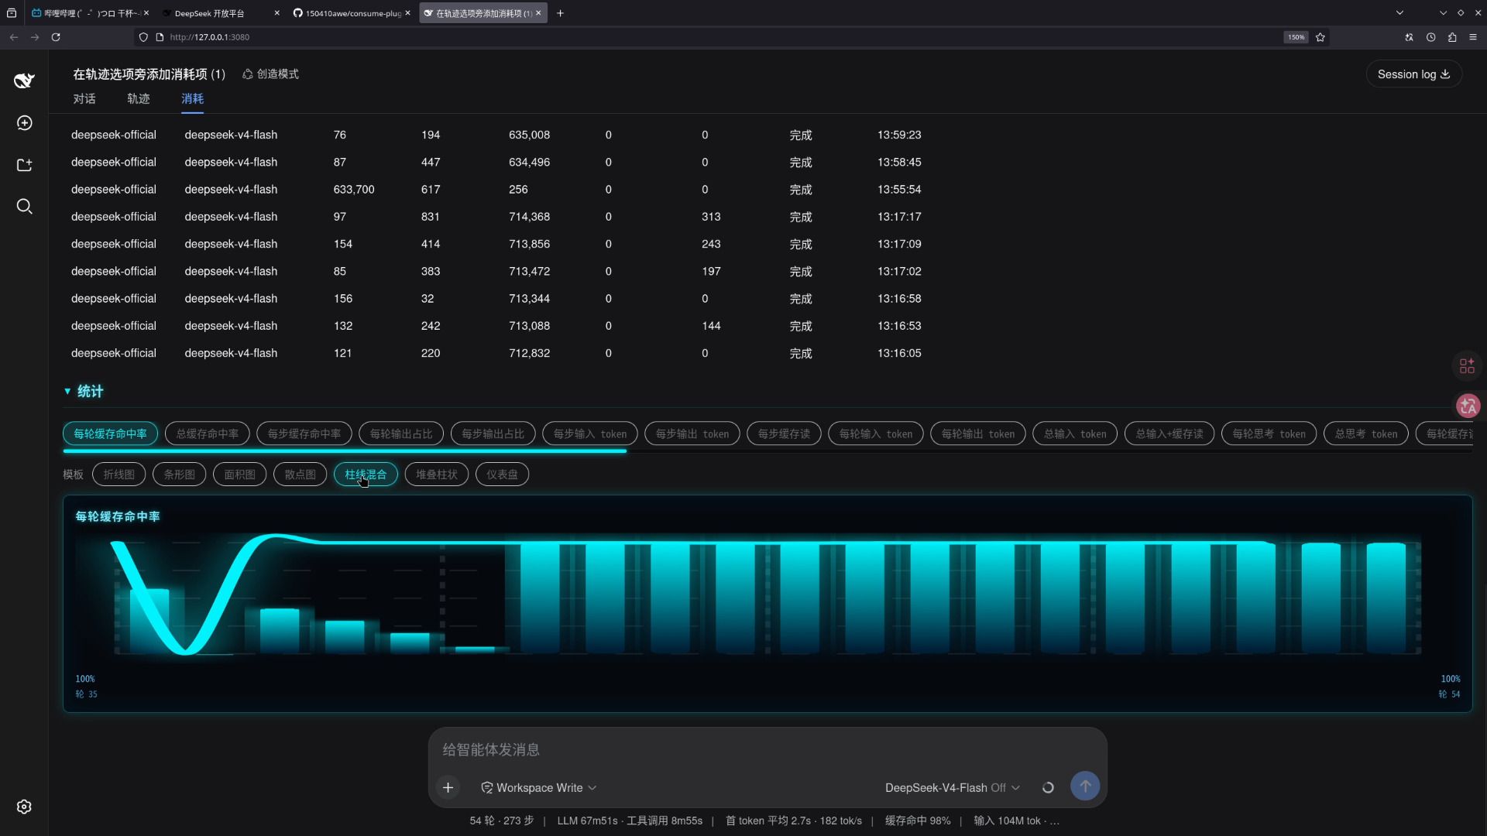1487x836 pixels.
Task: Select the 每步输出占比 metric chip
Action: pos(493,433)
